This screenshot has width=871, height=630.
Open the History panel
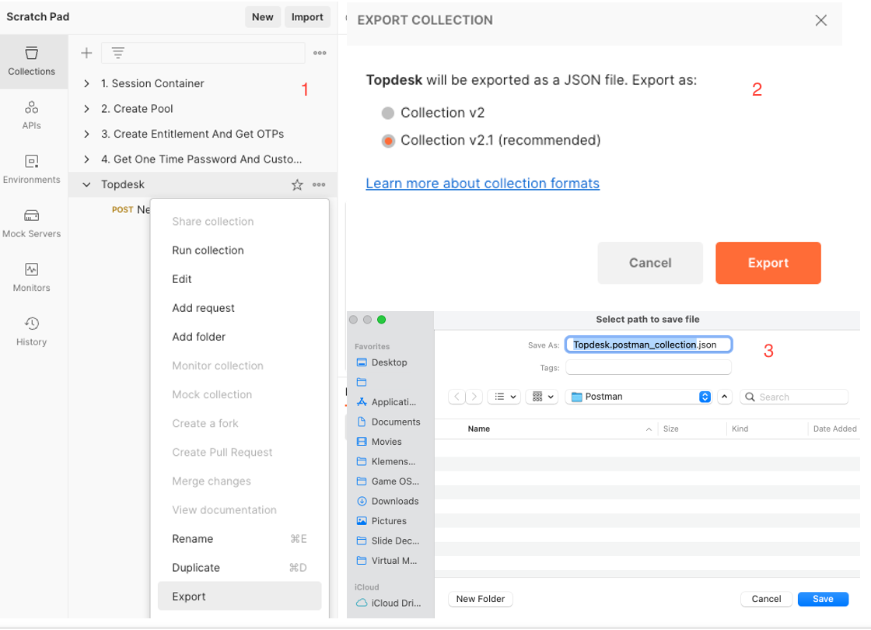(x=32, y=331)
